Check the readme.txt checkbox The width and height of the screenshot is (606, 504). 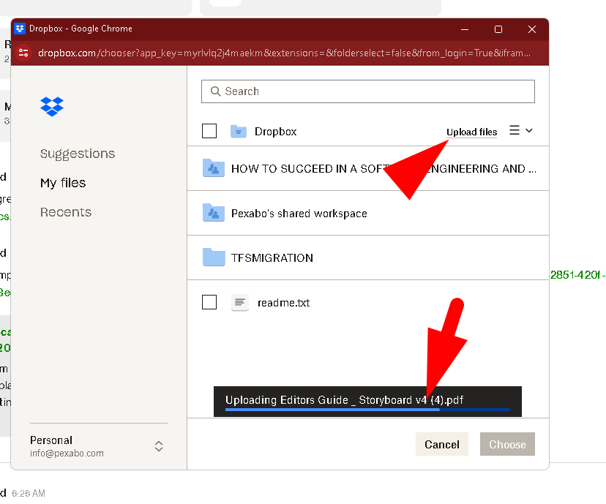tap(209, 302)
